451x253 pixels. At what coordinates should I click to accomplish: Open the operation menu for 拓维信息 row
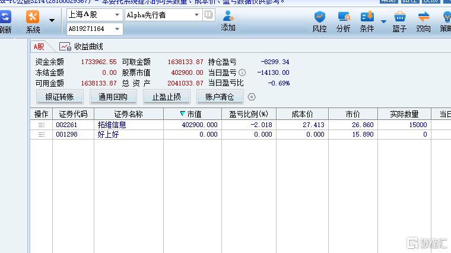[x=42, y=125]
